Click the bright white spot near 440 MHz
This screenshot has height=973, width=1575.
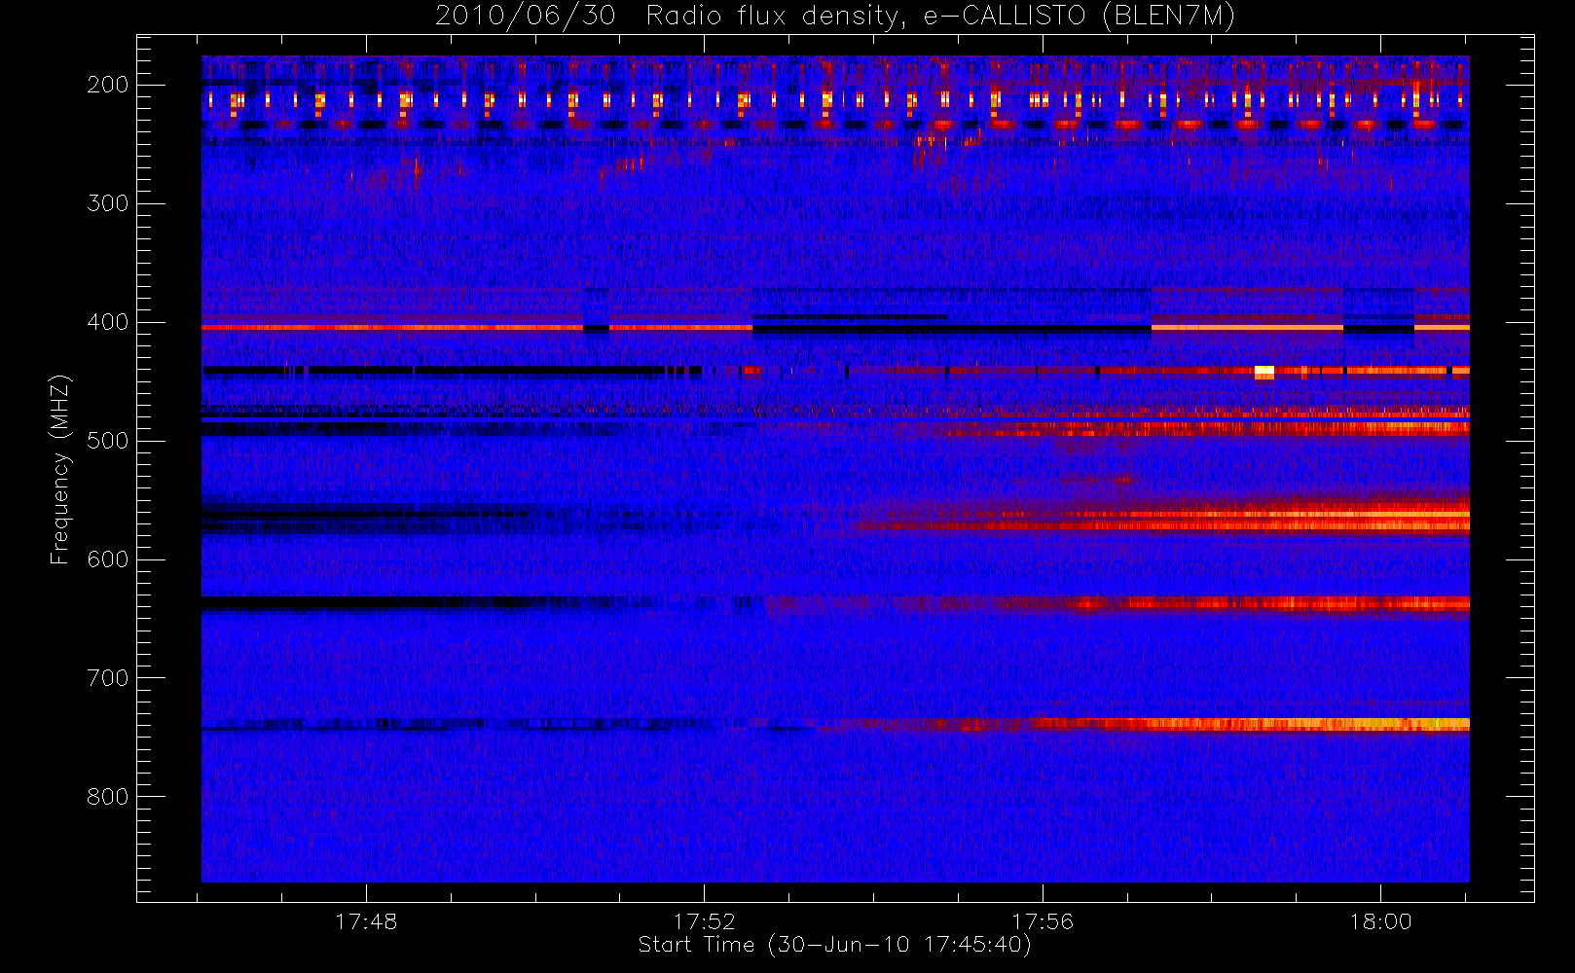click(1264, 372)
